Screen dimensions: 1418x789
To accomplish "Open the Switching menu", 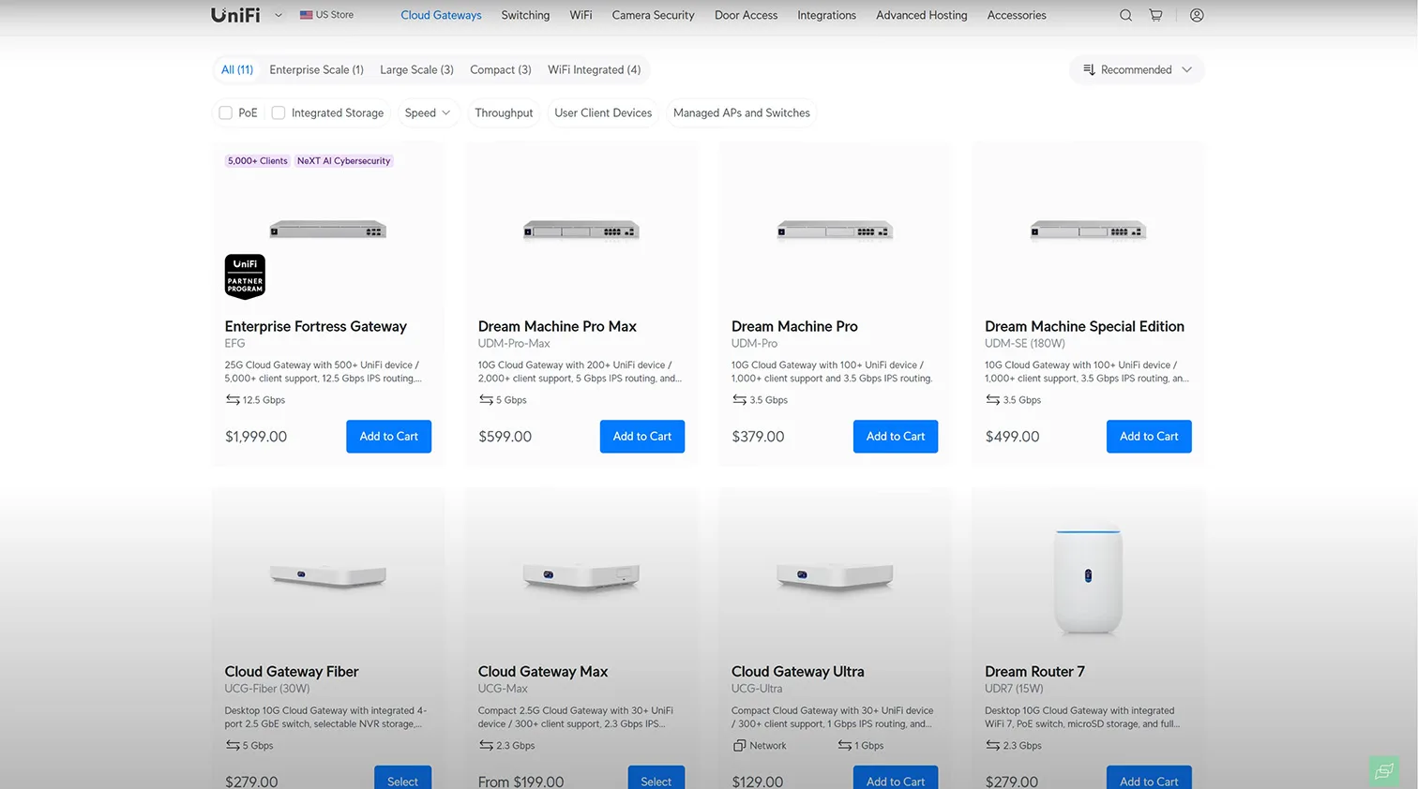I will [x=525, y=15].
